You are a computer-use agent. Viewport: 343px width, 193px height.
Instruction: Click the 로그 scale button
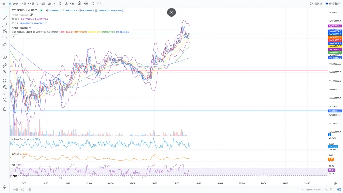pos(332,190)
